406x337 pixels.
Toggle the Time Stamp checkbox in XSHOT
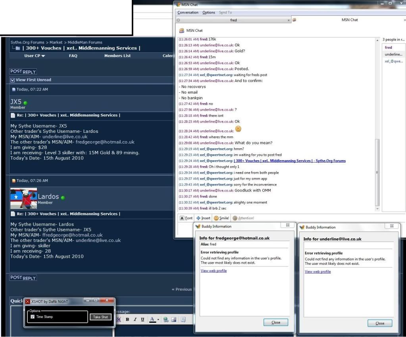[33, 316]
